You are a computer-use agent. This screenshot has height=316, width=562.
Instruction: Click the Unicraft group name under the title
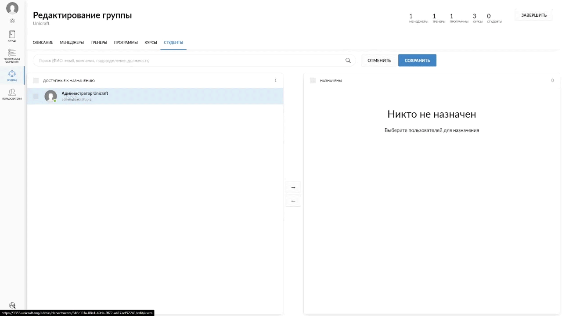point(41,24)
